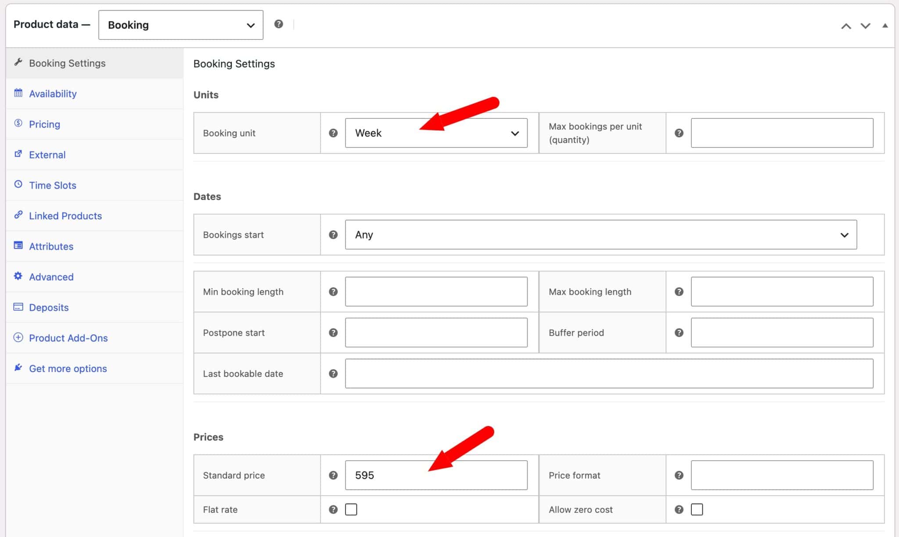Select the External tab
The width and height of the screenshot is (899, 537).
point(94,155)
